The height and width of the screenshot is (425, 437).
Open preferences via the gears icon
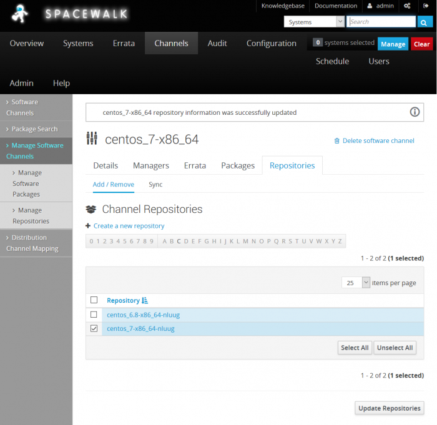407,6
